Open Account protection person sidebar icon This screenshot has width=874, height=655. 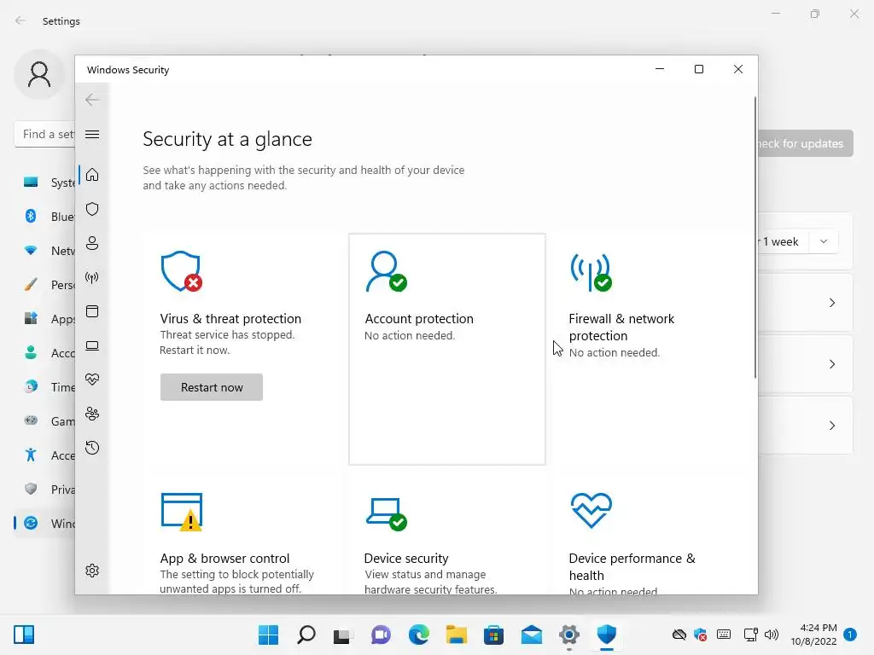pyautogui.click(x=92, y=243)
